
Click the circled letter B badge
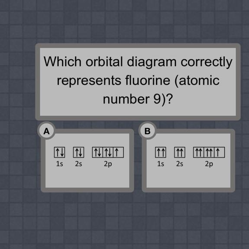(148, 131)
